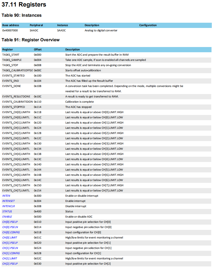Image resolution: width=212 pixels, height=268 pixels.
Task: Click the Peripheral column header
Action: pyautogui.click(x=36, y=25)
